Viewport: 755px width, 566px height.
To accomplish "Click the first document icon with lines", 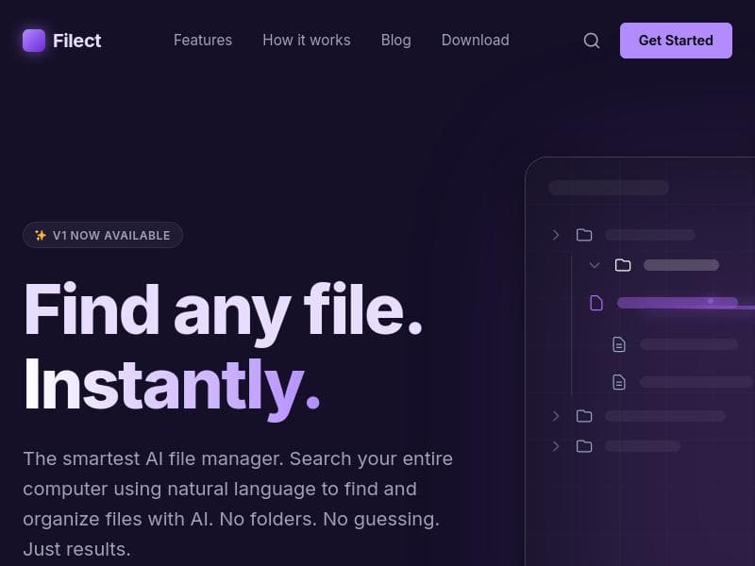I will [x=619, y=344].
